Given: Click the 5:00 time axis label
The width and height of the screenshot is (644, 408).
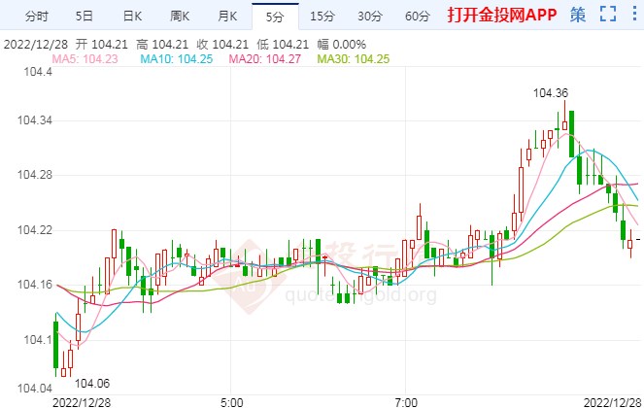Looking at the screenshot, I should (x=231, y=403).
